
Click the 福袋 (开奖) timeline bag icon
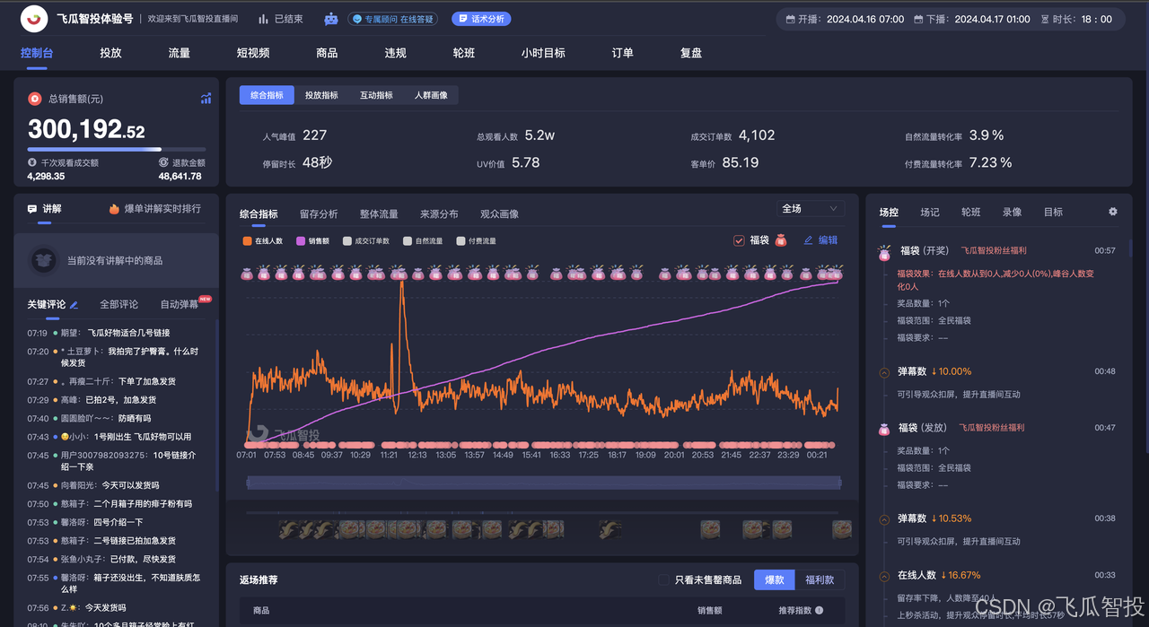883,253
